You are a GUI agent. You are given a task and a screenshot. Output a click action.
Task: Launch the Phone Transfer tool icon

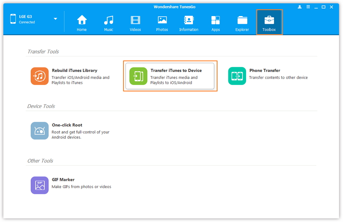click(x=237, y=76)
